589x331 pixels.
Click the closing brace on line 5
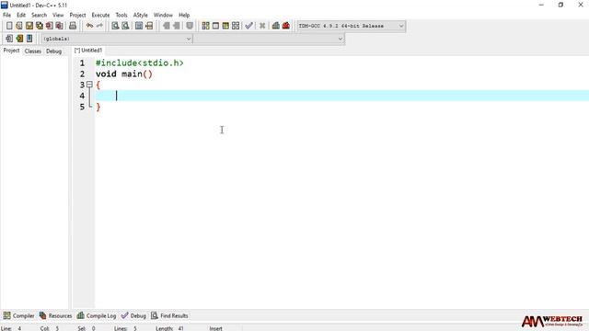click(98, 107)
